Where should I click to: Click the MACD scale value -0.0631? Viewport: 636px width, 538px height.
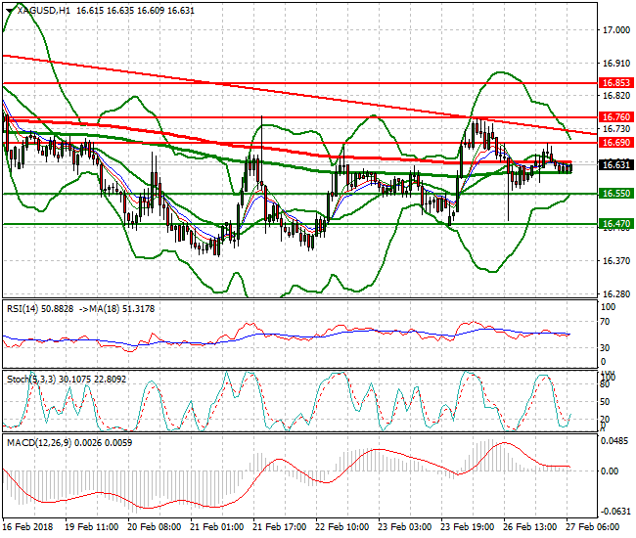614,512
